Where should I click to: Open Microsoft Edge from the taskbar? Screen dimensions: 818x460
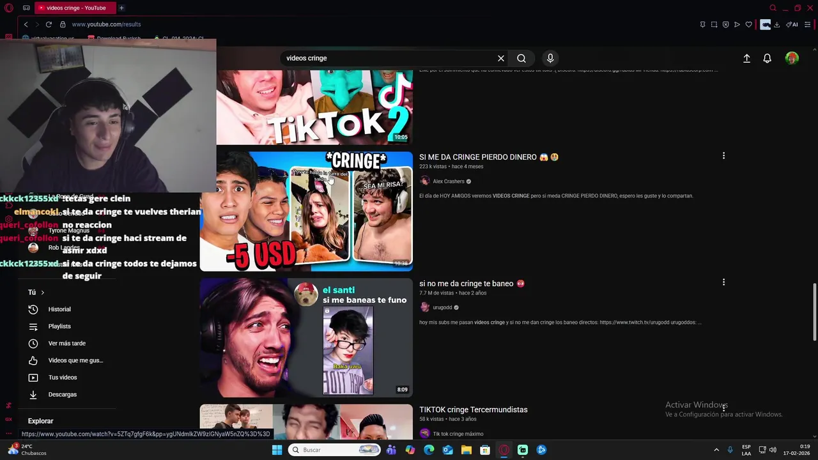pyautogui.click(x=429, y=450)
